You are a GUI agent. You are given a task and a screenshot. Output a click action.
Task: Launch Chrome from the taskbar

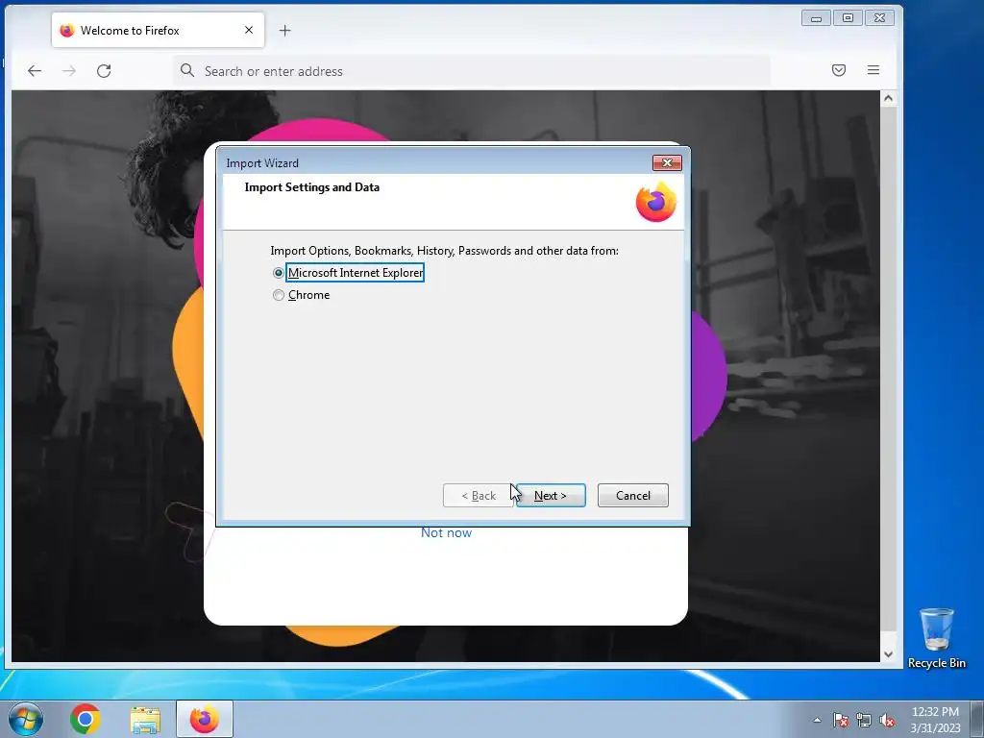86,719
